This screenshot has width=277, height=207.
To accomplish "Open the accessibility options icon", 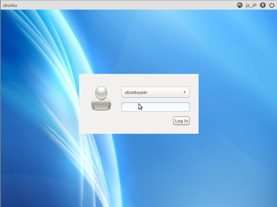I will 263,5.
